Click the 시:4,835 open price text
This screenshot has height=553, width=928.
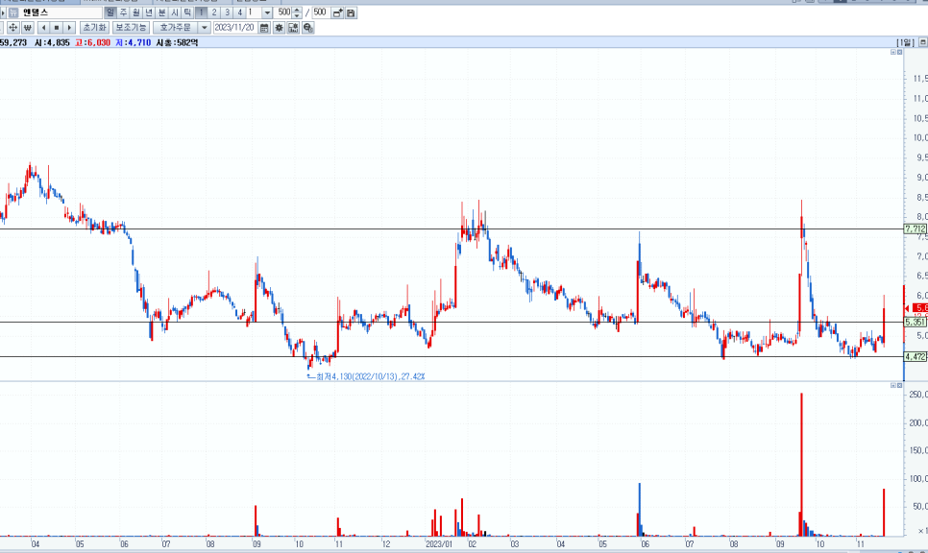pos(52,42)
